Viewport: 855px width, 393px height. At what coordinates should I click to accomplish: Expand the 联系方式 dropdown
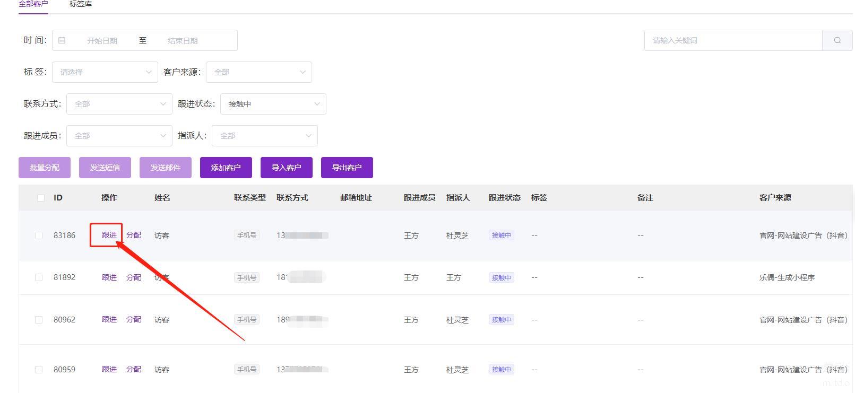[x=119, y=104]
